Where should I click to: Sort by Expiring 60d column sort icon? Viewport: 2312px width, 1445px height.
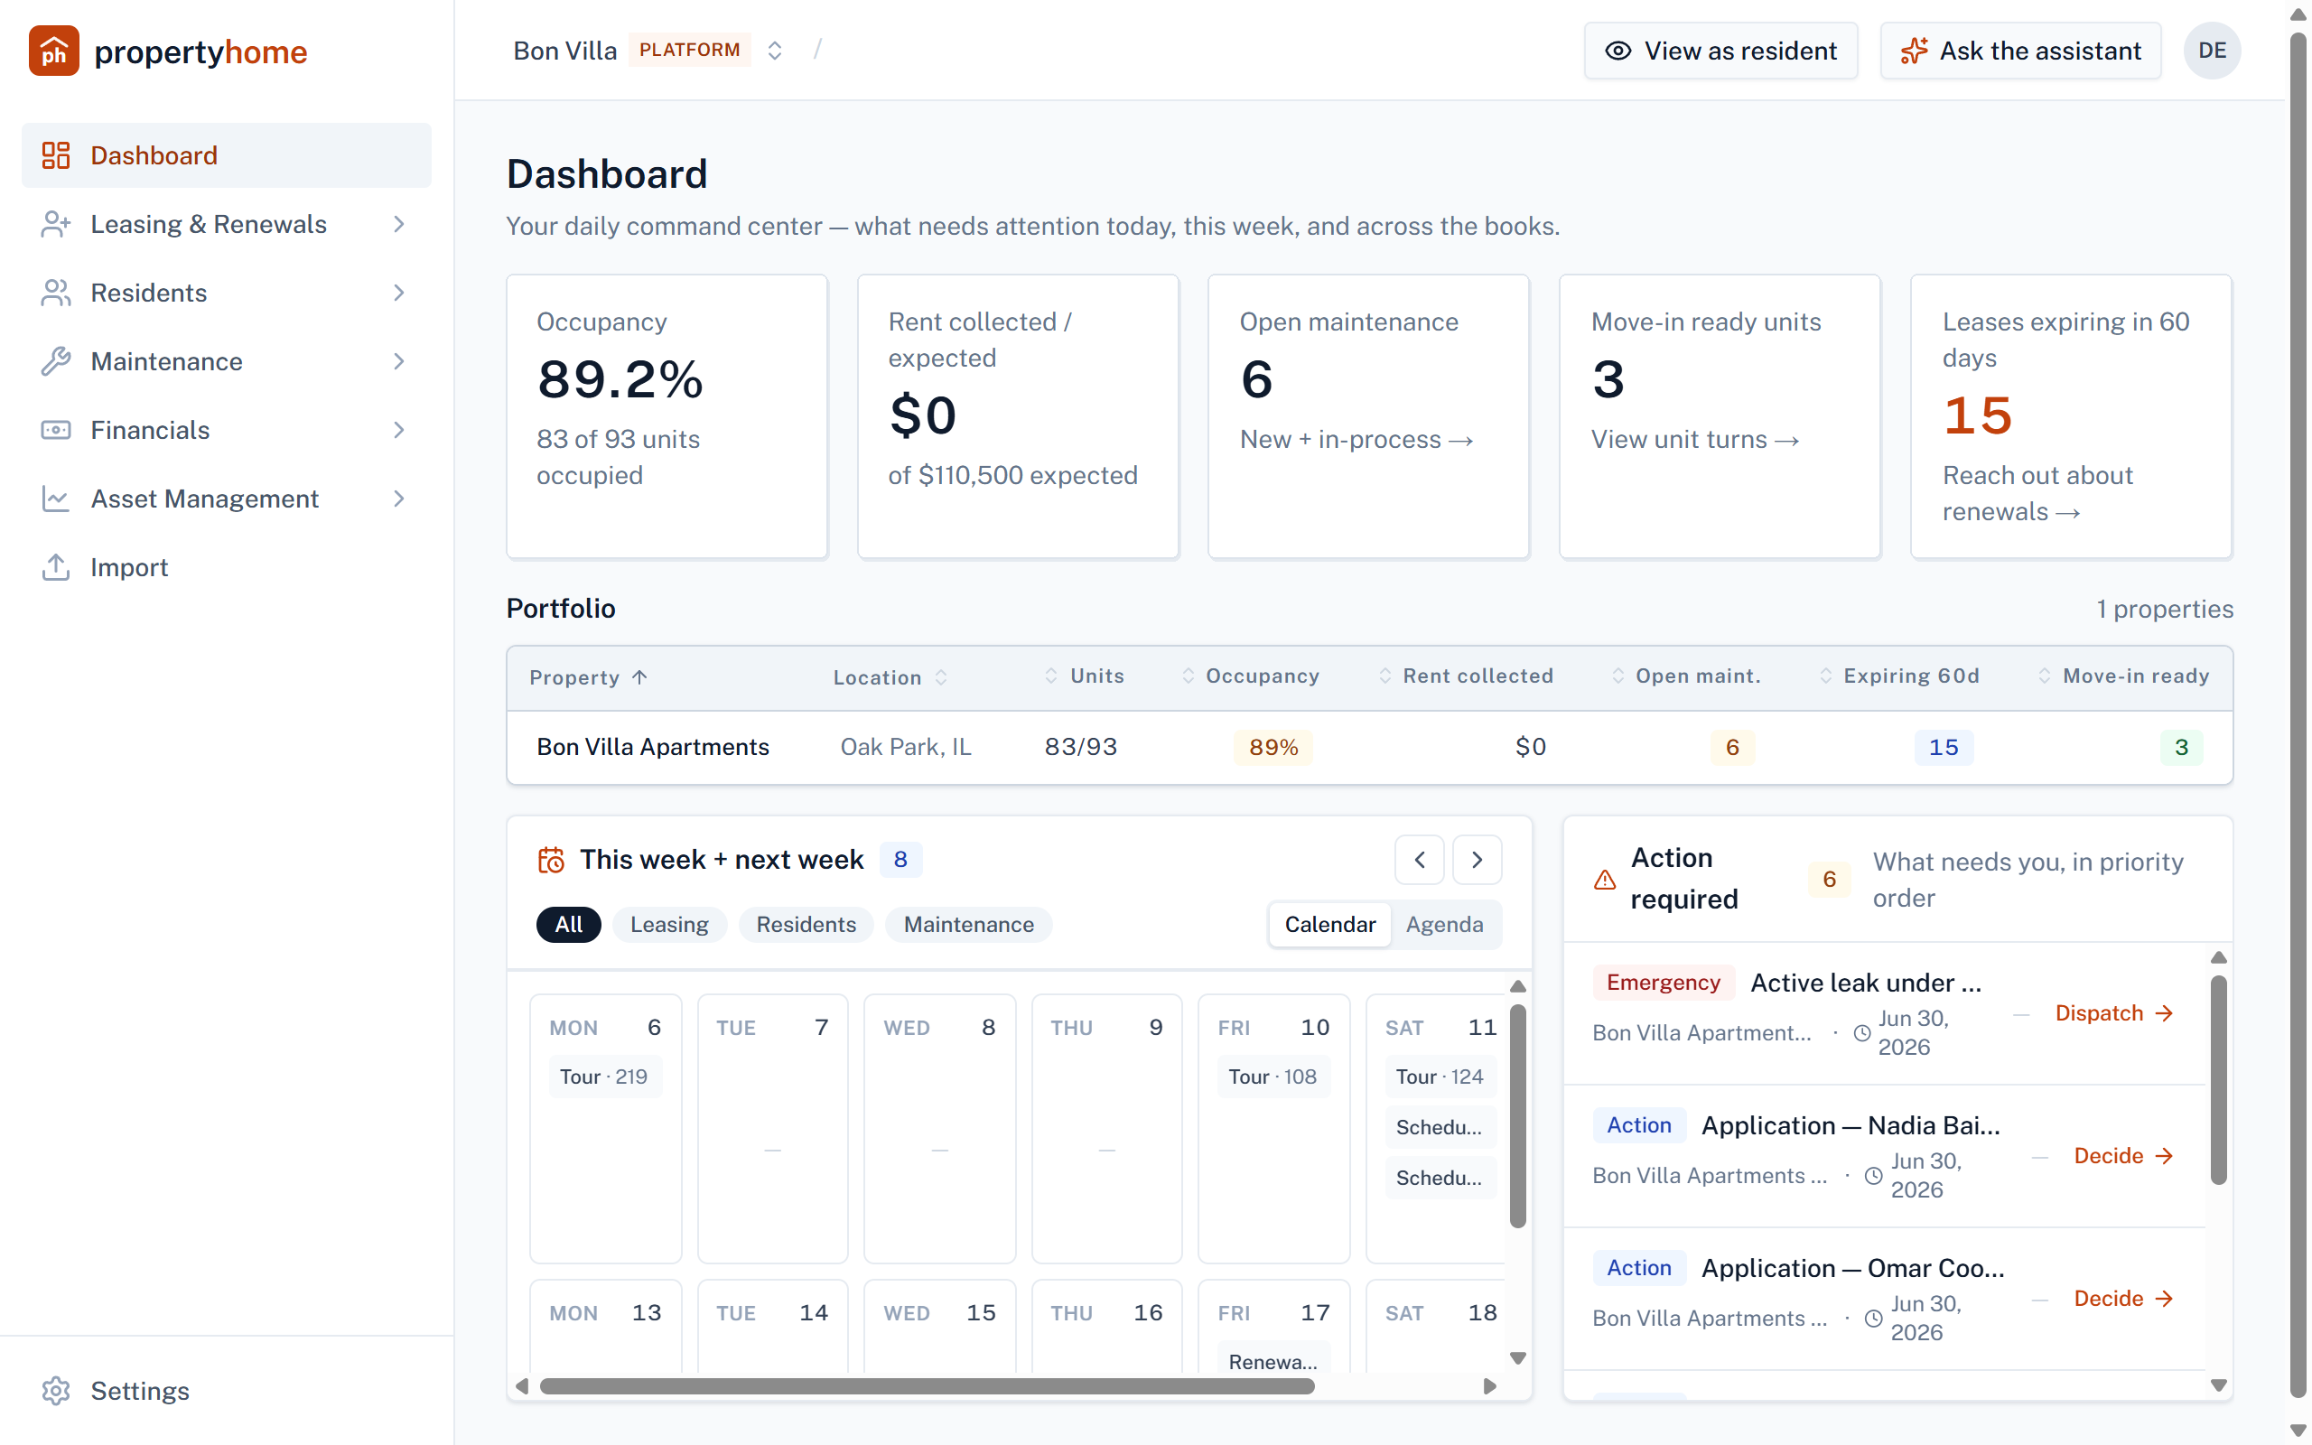1824,676
